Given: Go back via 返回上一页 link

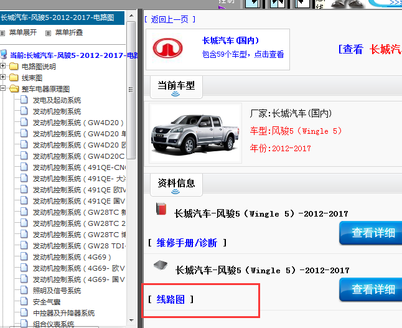Looking at the screenshot, I should [170, 19].
